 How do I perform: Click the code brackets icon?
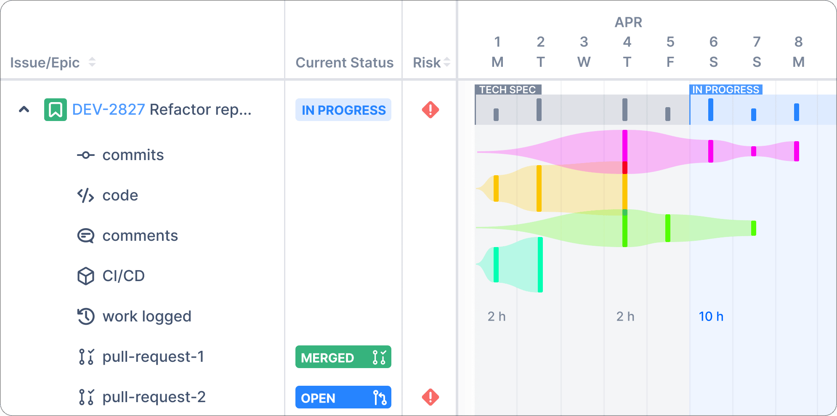(x=86, y=195)
